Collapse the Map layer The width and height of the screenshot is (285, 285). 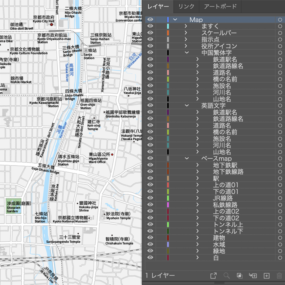[175, 20]
